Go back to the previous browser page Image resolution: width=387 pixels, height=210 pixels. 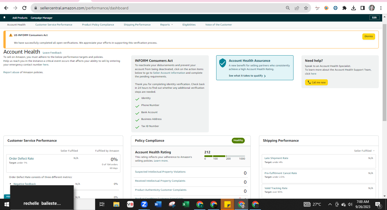pos(6,8)
